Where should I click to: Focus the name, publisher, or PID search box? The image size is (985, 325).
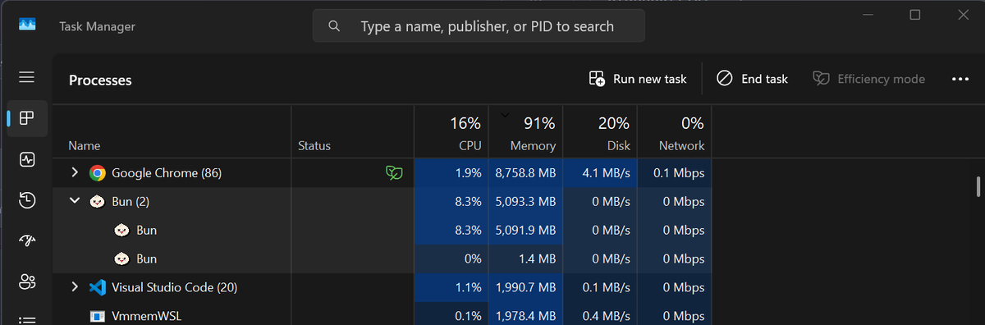(x=479, y=26)
